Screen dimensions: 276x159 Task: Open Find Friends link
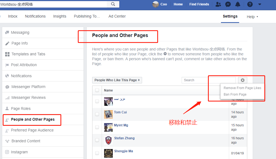pyautogui.click(x=199, y=4)
